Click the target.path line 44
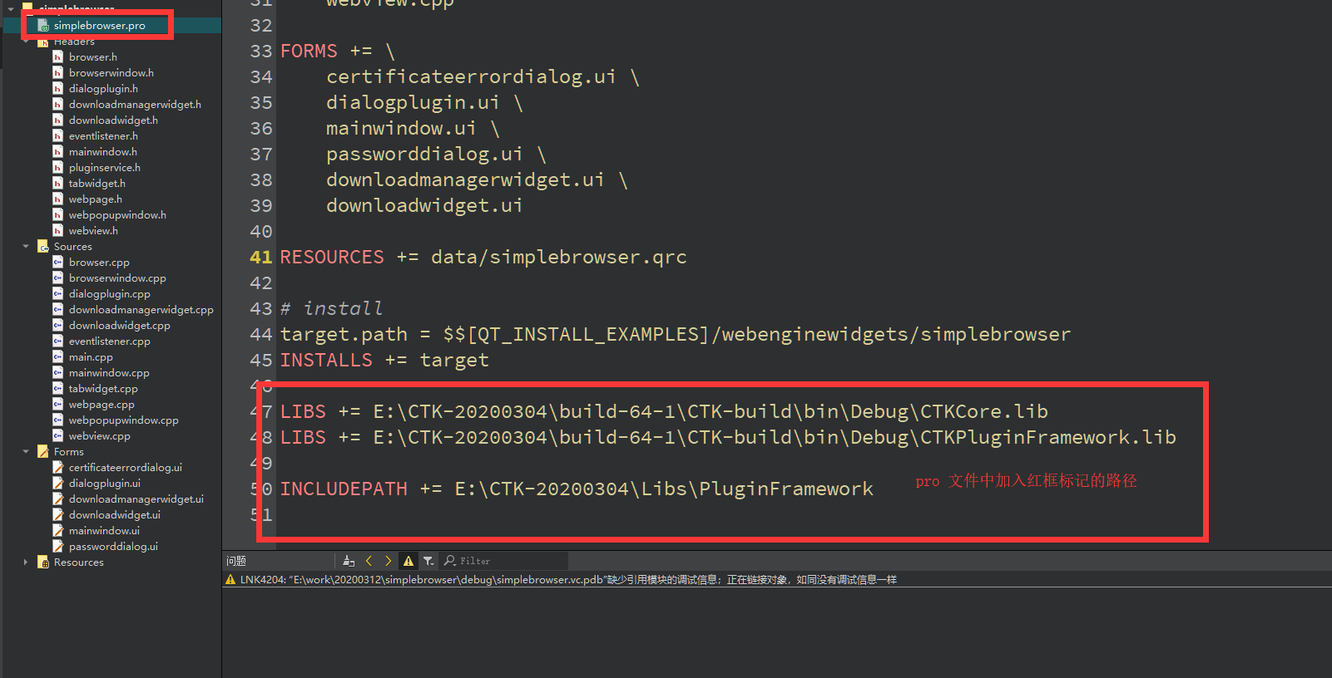 676,335
